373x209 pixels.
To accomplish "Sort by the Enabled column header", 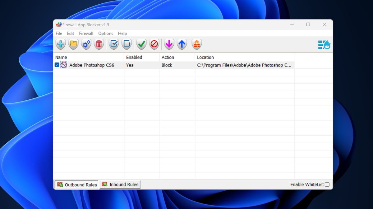I will (x=142, y=57).
